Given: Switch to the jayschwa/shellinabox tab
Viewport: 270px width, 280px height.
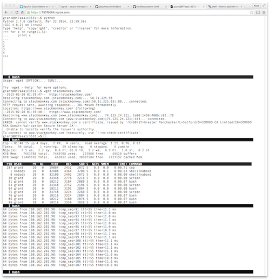Looking at the screenshot, I should [x=112, y=6].
